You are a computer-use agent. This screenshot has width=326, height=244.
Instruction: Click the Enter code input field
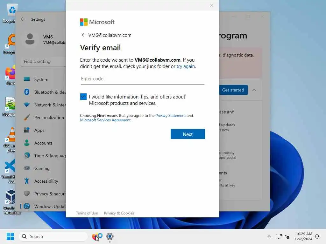click(x=142, y=79)
